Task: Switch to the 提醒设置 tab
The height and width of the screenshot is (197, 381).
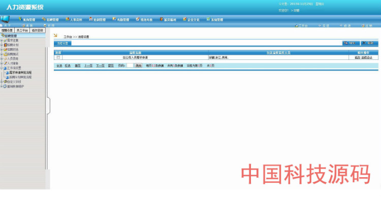Action: [x=7, y=30]
